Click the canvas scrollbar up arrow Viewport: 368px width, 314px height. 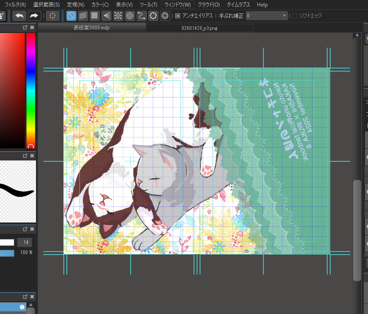(357, 35)
